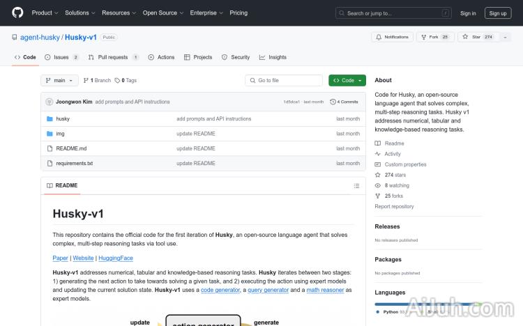Open README outline list icon
Screen dimensions: 523x326
click(x=356, y=185)
